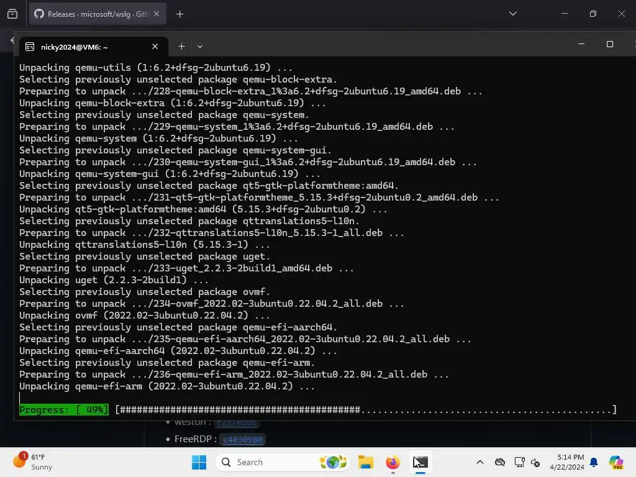Open the weston commit link

point(237,422)
